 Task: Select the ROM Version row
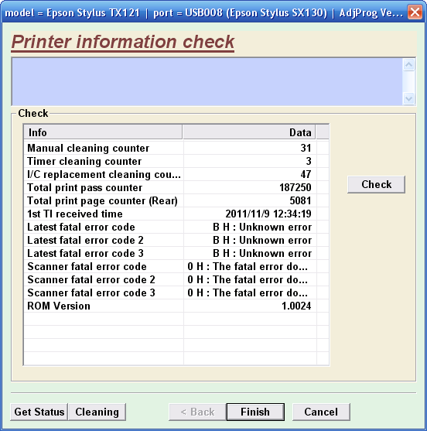click(x=176, y=306)
